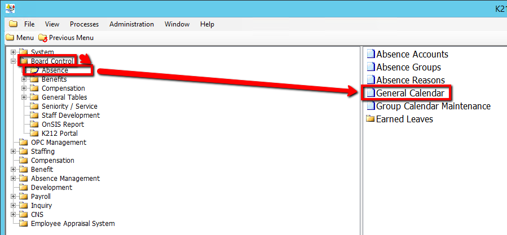
Task: Click the Previous Menu toolbar icon
Action: 43,38
